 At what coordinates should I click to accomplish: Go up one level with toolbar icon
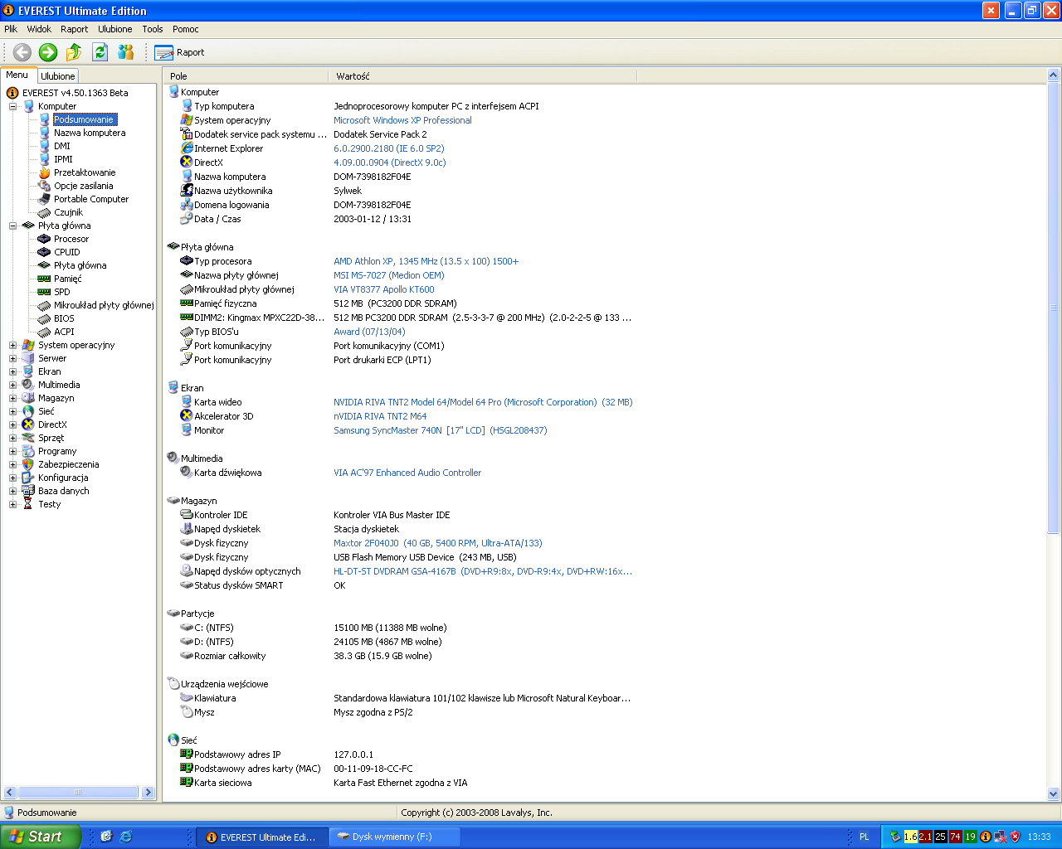[74, 52]
